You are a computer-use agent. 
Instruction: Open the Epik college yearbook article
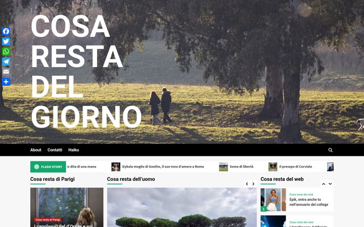309,202
